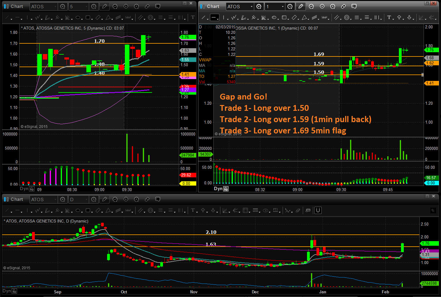
Task: Select triangle drawing tool in 5-minute chart
Action: (108, 18)
